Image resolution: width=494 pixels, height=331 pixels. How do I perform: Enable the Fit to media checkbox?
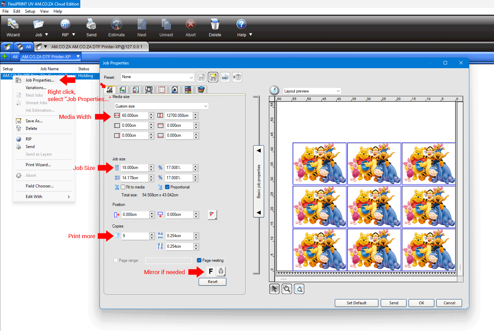(x=123, y=187)
